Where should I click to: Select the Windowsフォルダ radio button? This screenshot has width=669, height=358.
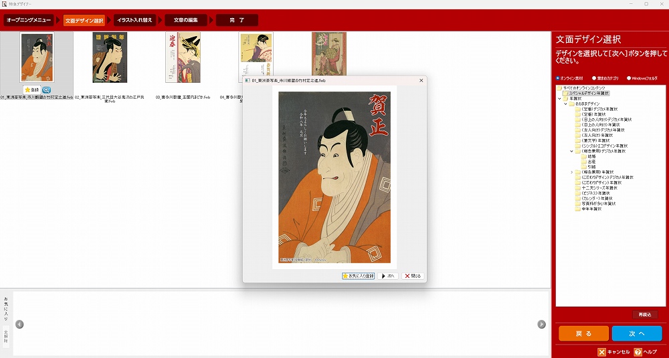[x=629, y=78]
